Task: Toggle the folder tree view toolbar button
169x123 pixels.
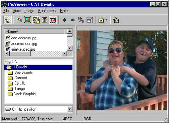Action: point(8,20)
